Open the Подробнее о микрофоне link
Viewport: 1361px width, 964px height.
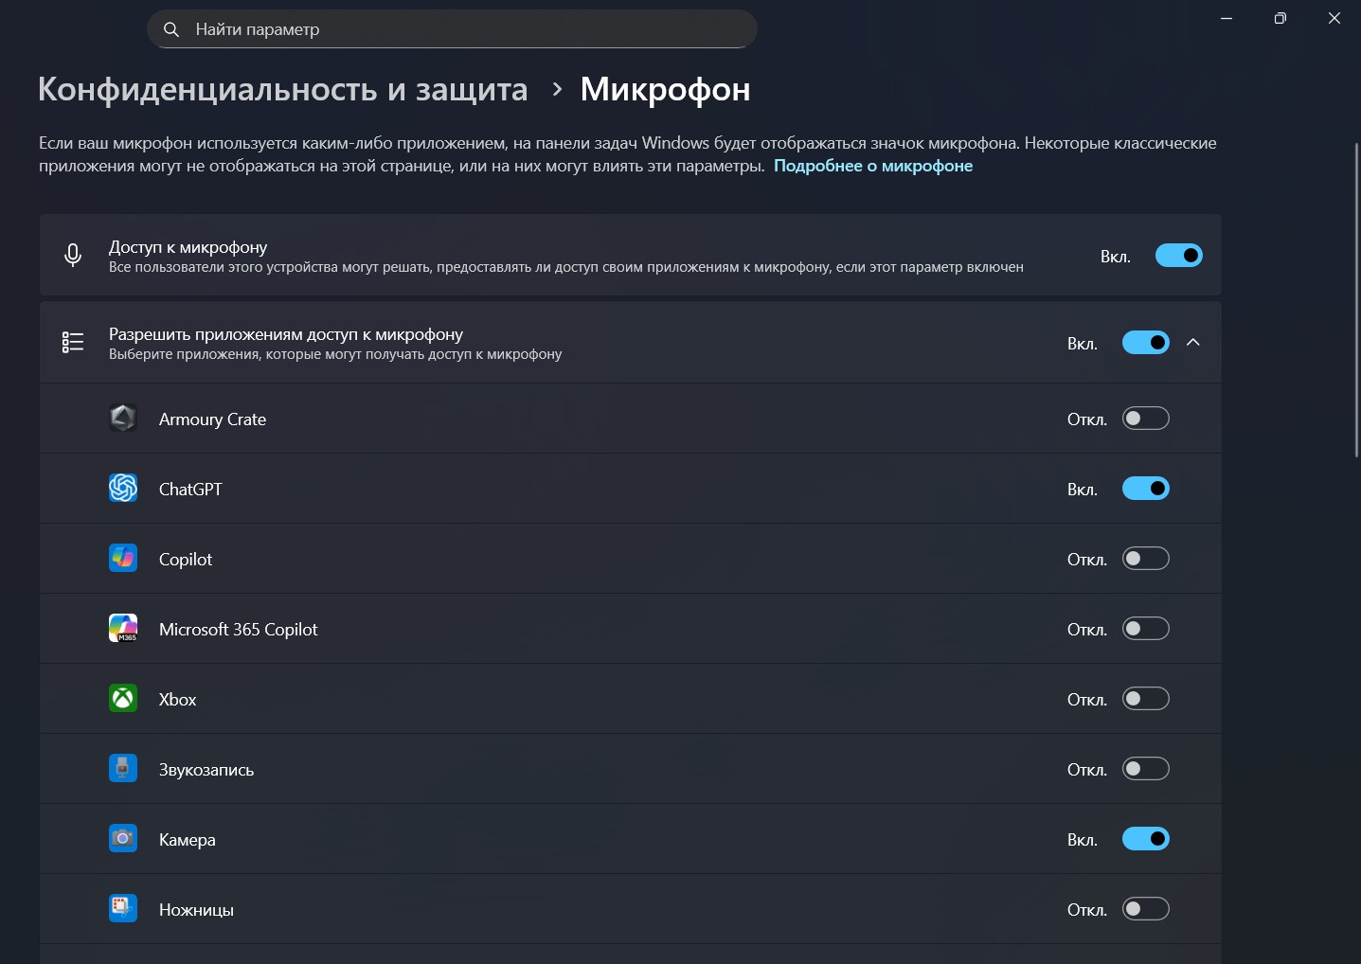[x=872, y=166]
